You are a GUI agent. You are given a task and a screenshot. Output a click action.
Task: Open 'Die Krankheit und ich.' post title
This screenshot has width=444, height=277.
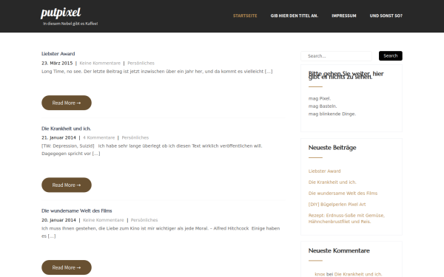pos(67,129)
